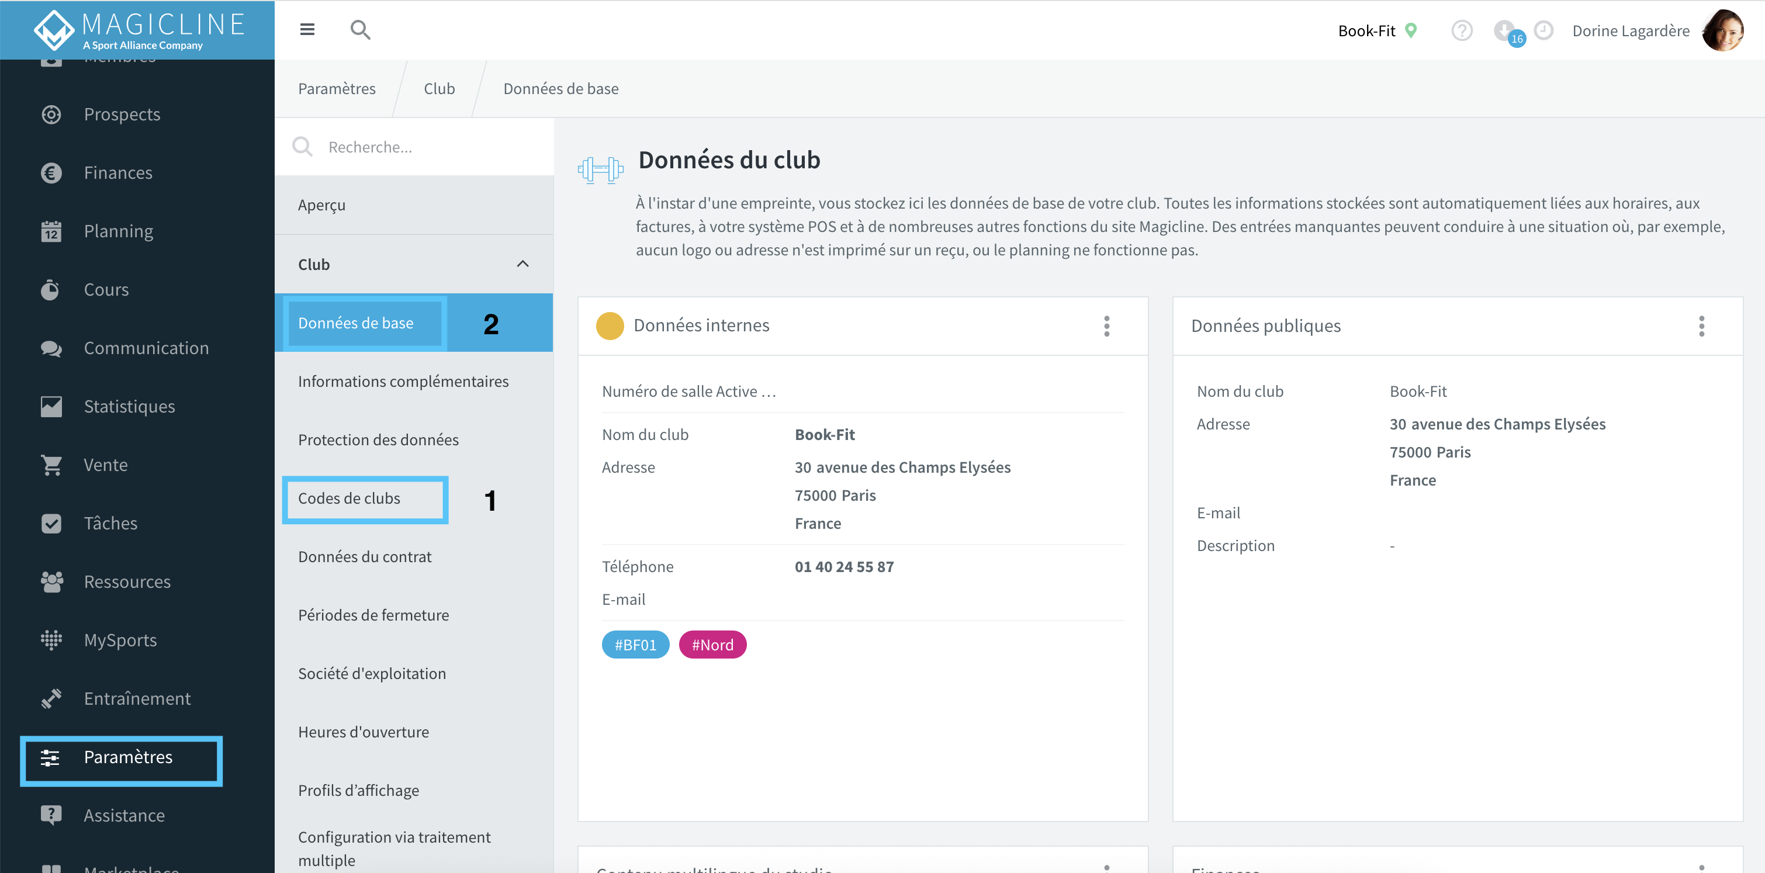This screenshot has height=873, width=1765.
Task: Collapse the Club section chevron
Action: (x=522, y=264)
